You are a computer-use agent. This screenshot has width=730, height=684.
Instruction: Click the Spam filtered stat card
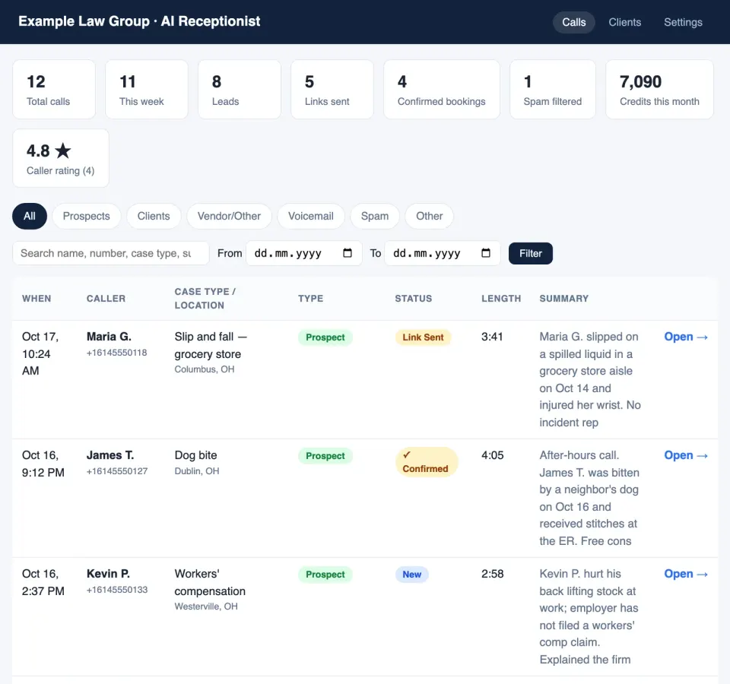click(553, 90)
